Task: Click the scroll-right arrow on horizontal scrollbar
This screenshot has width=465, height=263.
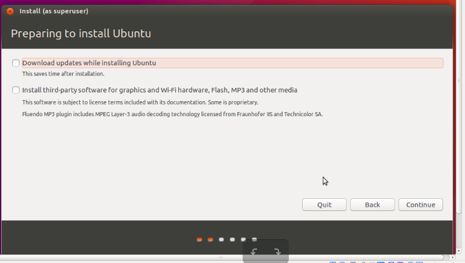Action: click(x=452, y=257)
